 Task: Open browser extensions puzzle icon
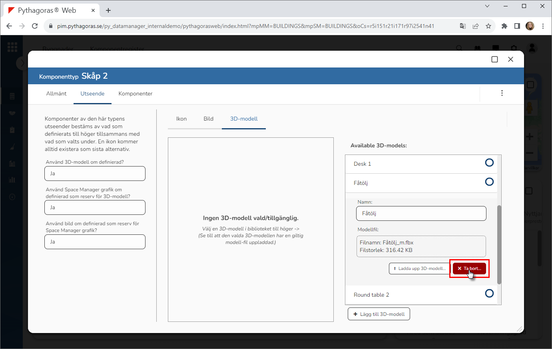pos(504,26)
